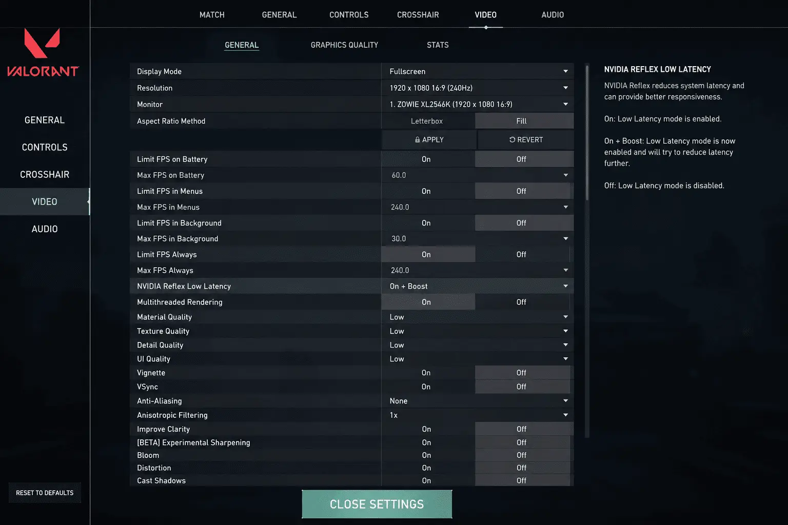Open Controls in the left sidebar
This screenshot has height=525, width=788.
pos(45,147)
